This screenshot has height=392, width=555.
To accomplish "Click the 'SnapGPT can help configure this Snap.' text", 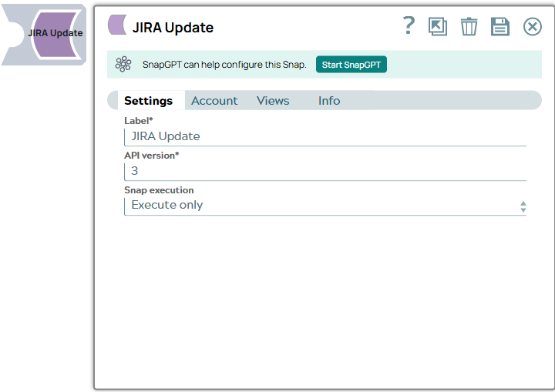I will 224,65.
